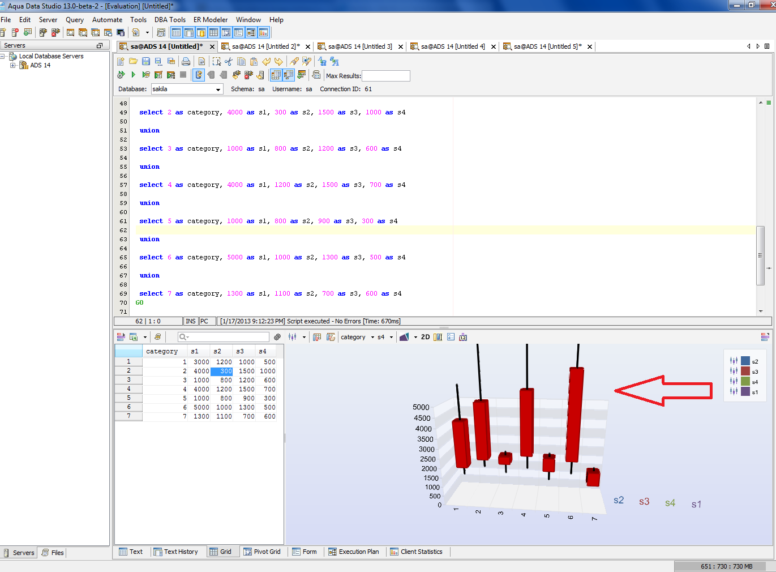Open the ER Modeler menu

tap(211, 19)
